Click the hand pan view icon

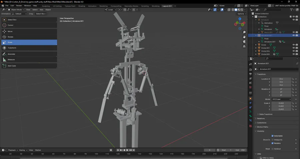244,37
